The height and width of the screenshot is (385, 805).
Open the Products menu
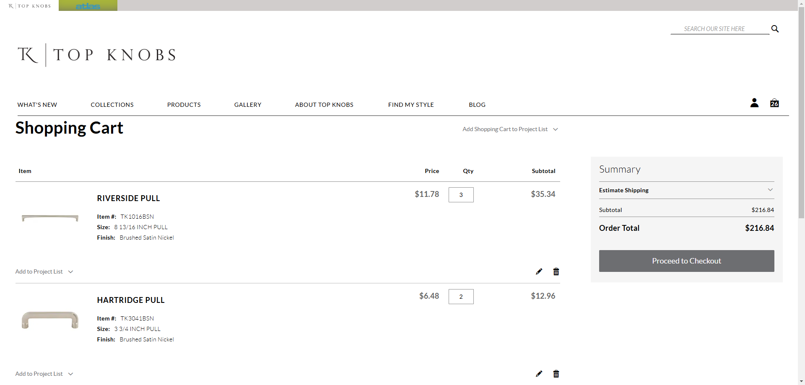[x=184, y=105]
